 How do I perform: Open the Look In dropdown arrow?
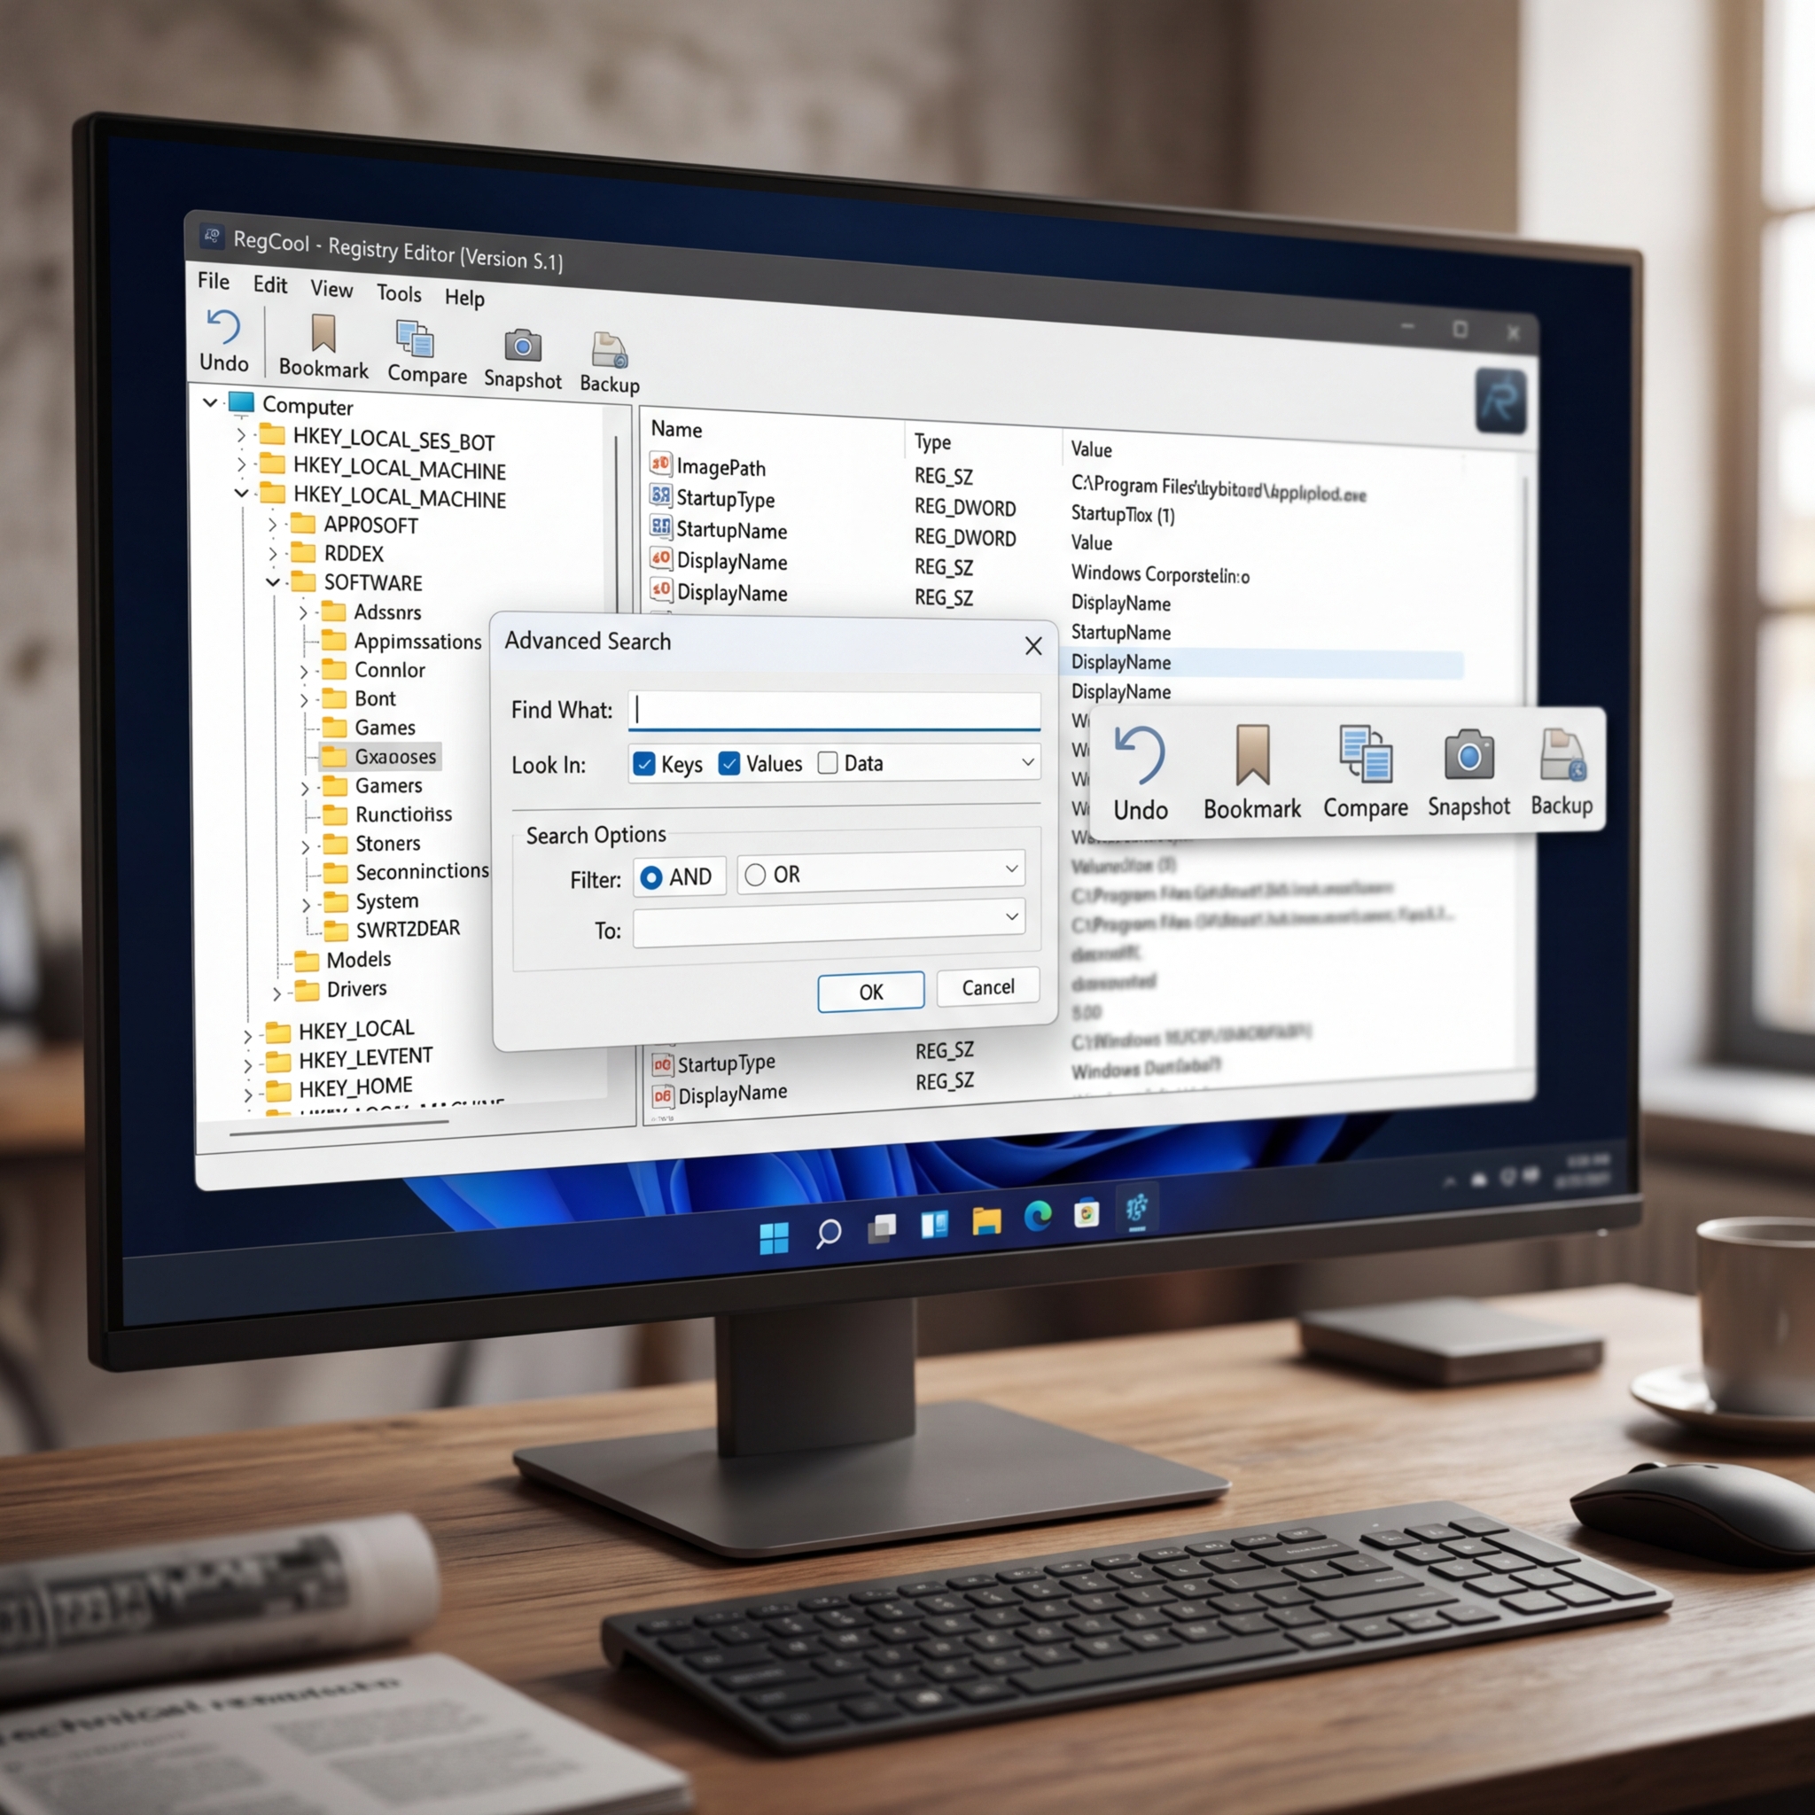click(1028, 761)
